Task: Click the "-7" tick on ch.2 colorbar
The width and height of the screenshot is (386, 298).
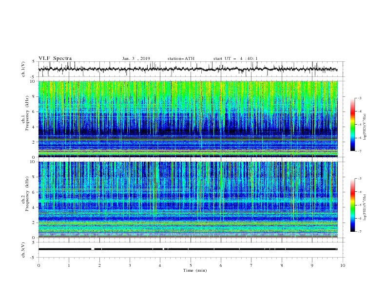Action: [x=359, y=232]
